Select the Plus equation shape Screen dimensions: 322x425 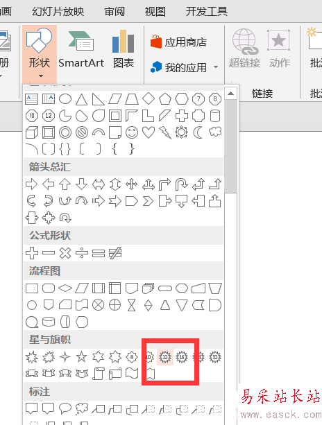(32, 253)
